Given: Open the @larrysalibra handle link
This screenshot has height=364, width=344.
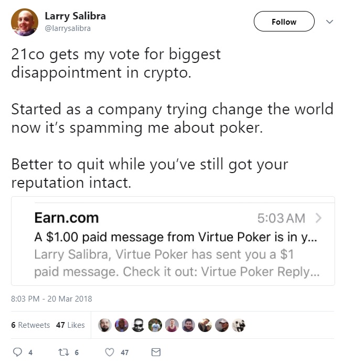Looking at the screenshot, I should pyautogui.click(x=68, y=28).
